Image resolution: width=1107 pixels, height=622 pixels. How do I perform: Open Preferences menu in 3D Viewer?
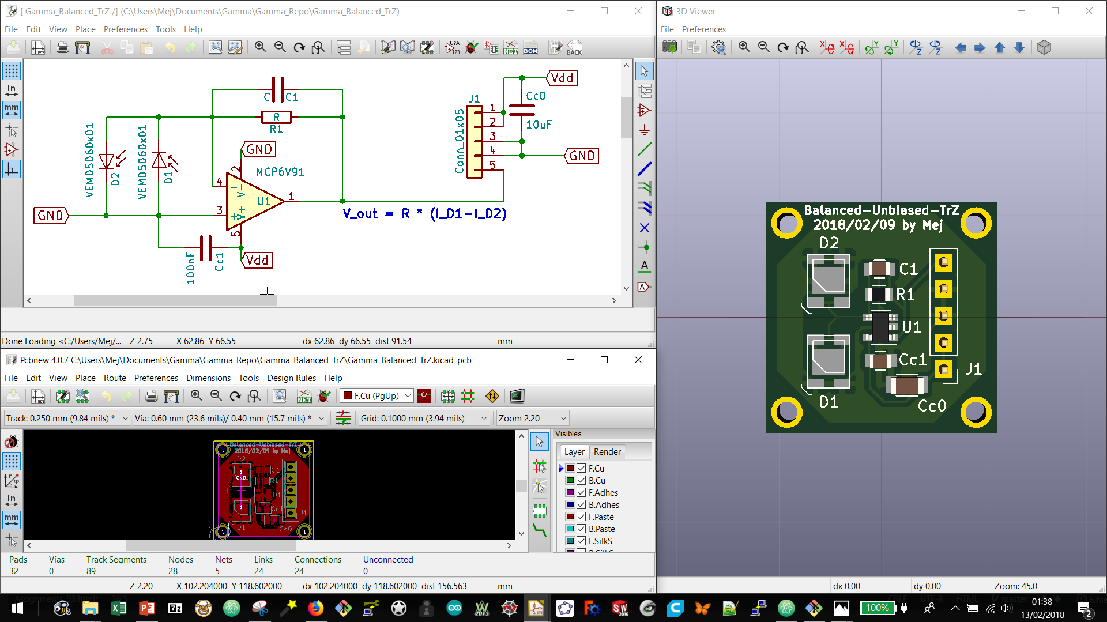pyautogui.click(x=703, y=29)
